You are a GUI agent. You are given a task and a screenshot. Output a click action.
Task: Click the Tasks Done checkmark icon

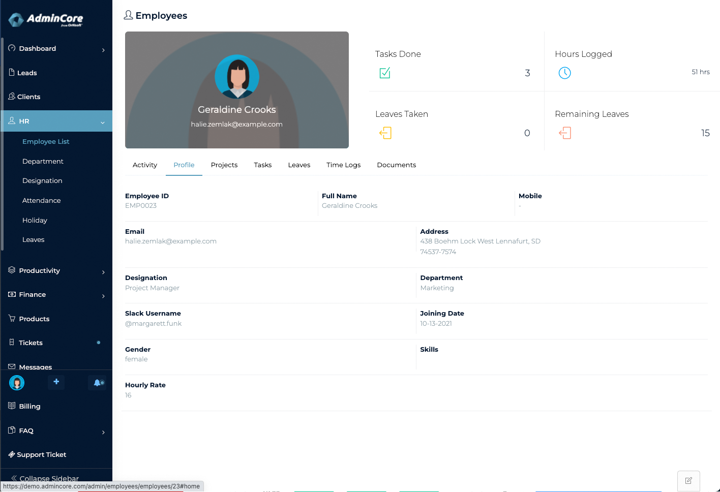pos(385,73)
